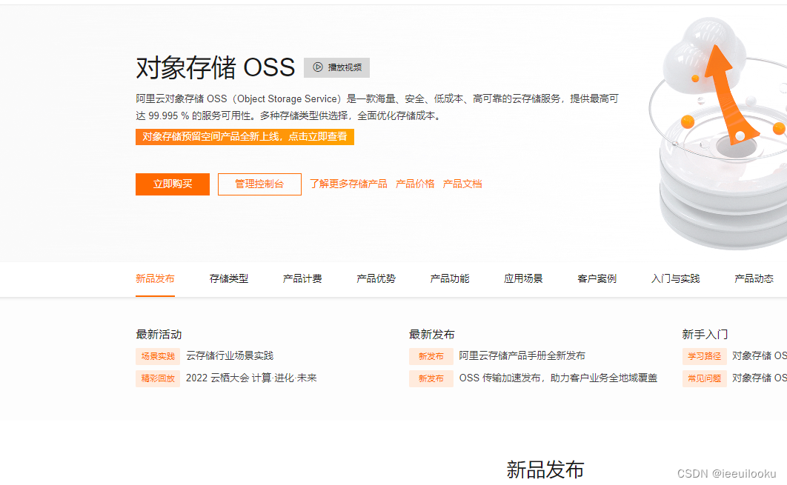Viewport: 787px width, 485px height.
Task: Select the 产品动态 tab
Action: click(x=754, y=279)
